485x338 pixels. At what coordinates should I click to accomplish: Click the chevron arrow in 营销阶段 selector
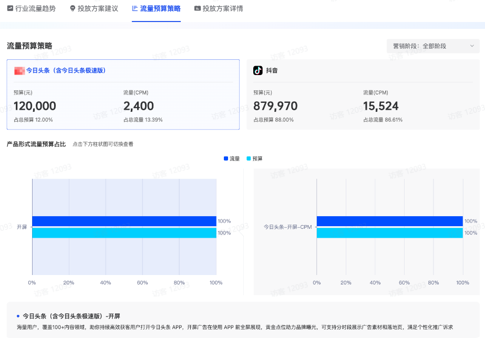coord(472,46)
